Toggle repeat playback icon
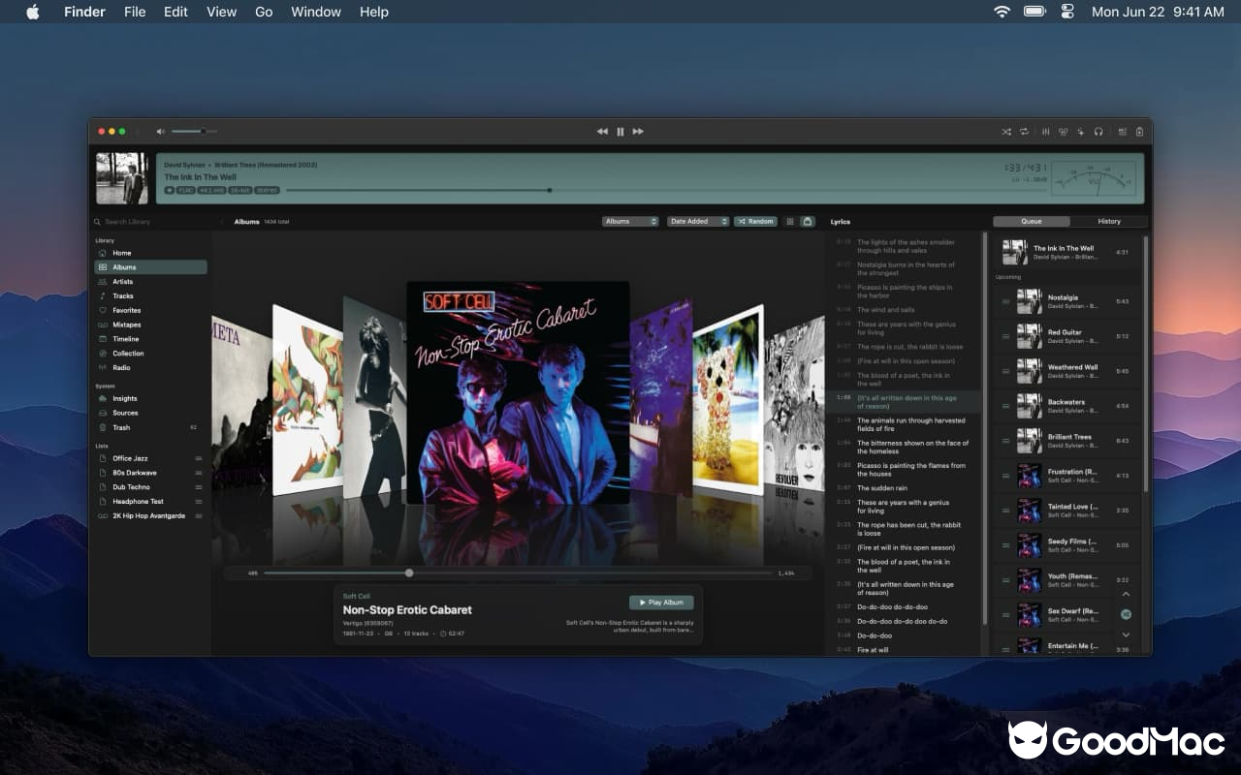The height and width of the screenshot is (775, 1241). [x=1024, y=132]
